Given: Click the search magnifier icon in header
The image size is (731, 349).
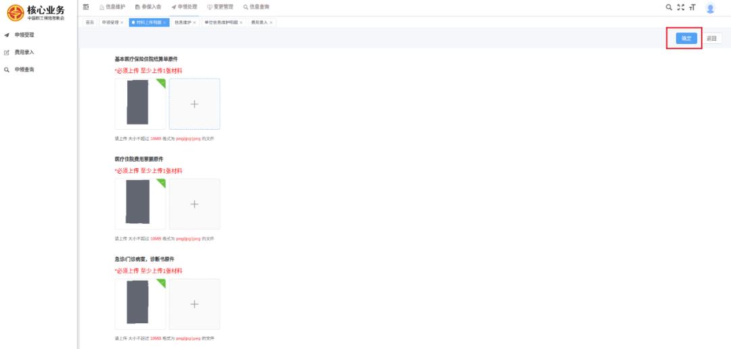Looking at the screenshot, I should pos(669,7).
